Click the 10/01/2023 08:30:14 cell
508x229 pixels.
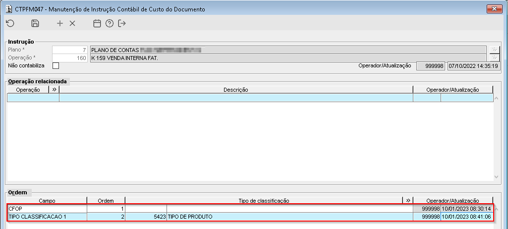coord(466,209)
